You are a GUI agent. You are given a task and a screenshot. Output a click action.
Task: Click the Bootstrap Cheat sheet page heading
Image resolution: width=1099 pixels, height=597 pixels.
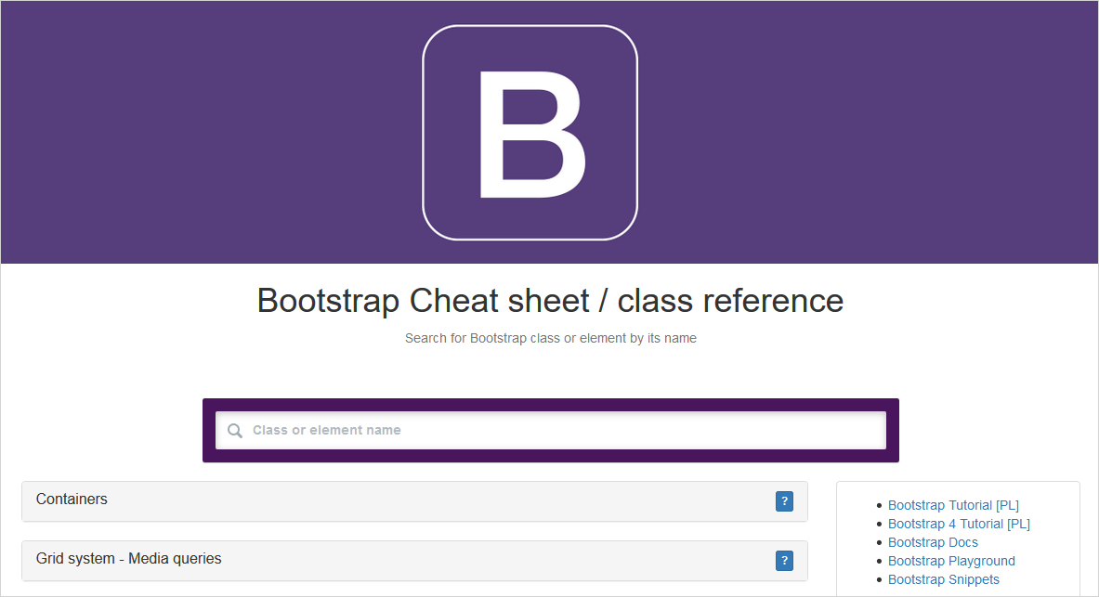[550, 301]
